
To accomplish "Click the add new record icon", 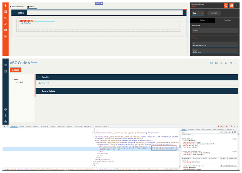I will (211, 63).
